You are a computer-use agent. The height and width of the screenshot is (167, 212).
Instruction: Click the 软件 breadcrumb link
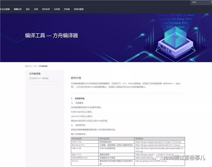[35, 66]
